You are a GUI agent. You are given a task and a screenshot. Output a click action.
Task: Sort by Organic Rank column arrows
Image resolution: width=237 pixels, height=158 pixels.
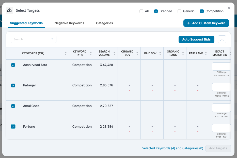183,53
